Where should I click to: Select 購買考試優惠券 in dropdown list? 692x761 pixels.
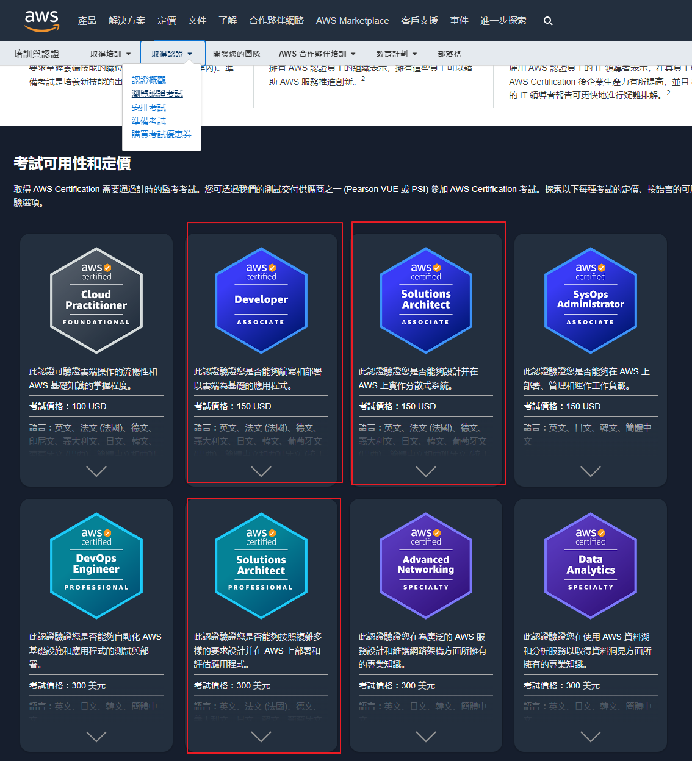click(162, 134)
